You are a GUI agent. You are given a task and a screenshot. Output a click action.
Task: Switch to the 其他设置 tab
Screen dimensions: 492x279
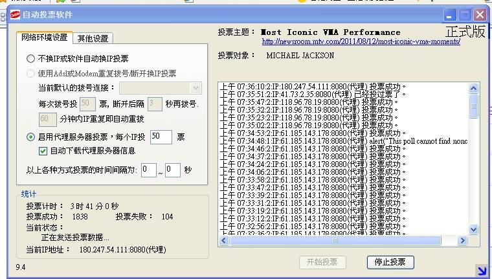(93, 38)
